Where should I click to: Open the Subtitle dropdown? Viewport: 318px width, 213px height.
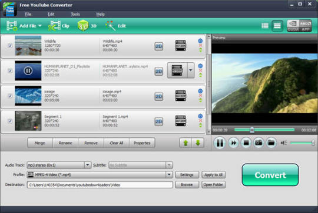(x=169, y=165)
